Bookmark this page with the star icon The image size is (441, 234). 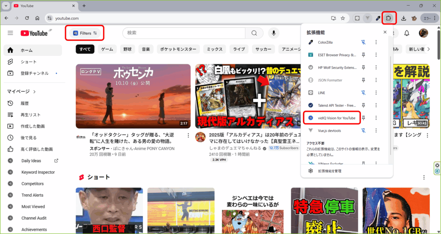point(343,18)
